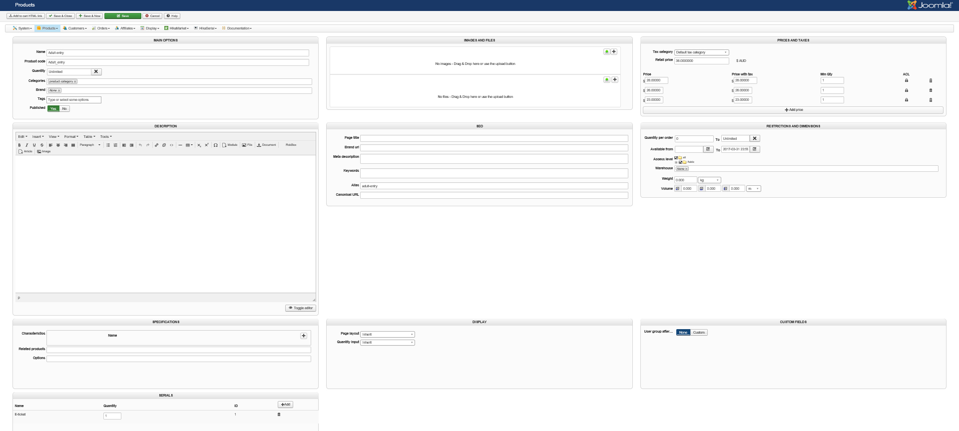
Task: Open the System menu
Action: (22, 28)
